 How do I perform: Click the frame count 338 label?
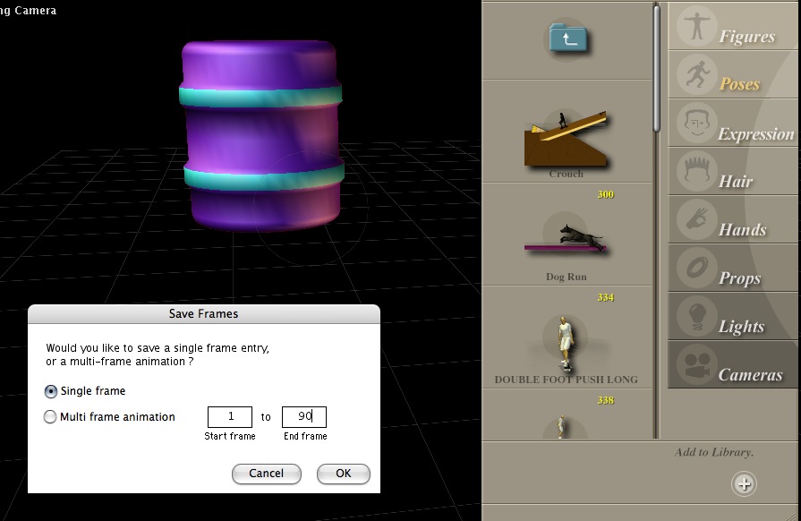(605, 400)
